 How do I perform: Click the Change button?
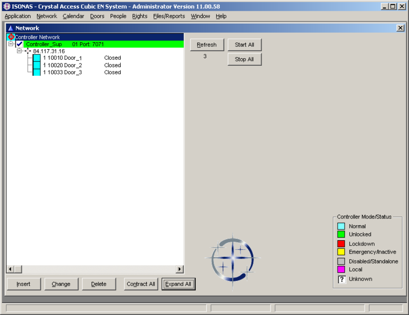click(61, 284)
